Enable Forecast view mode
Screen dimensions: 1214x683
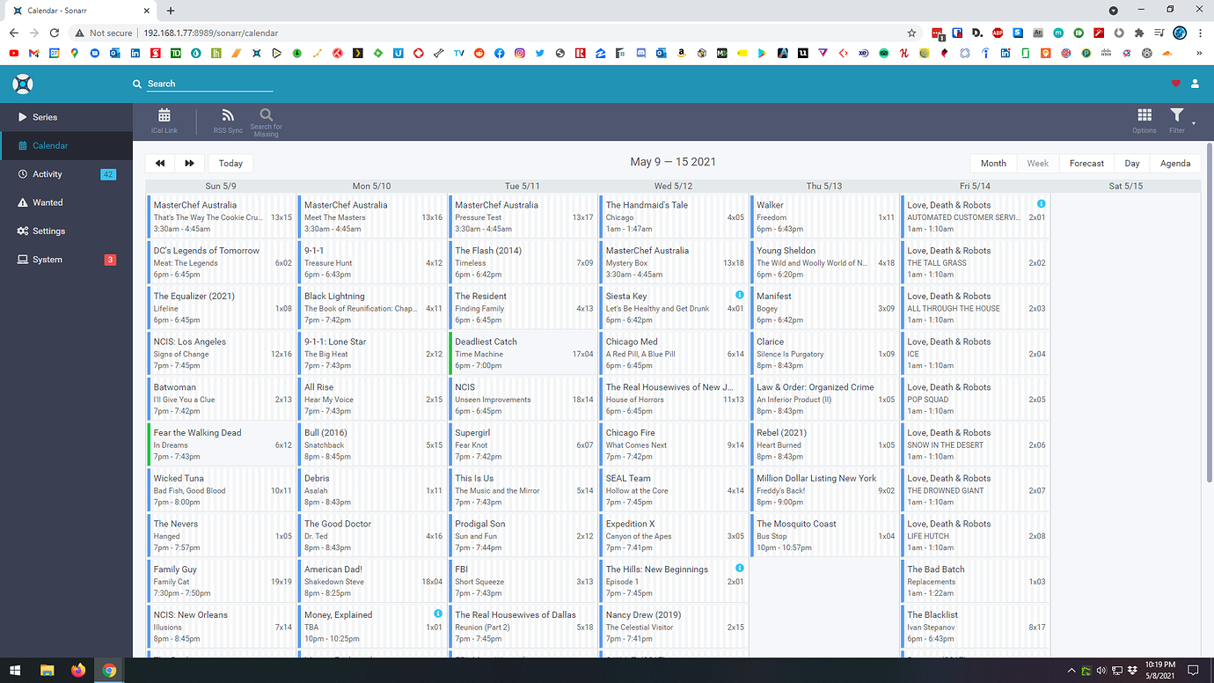[1086, 163]
